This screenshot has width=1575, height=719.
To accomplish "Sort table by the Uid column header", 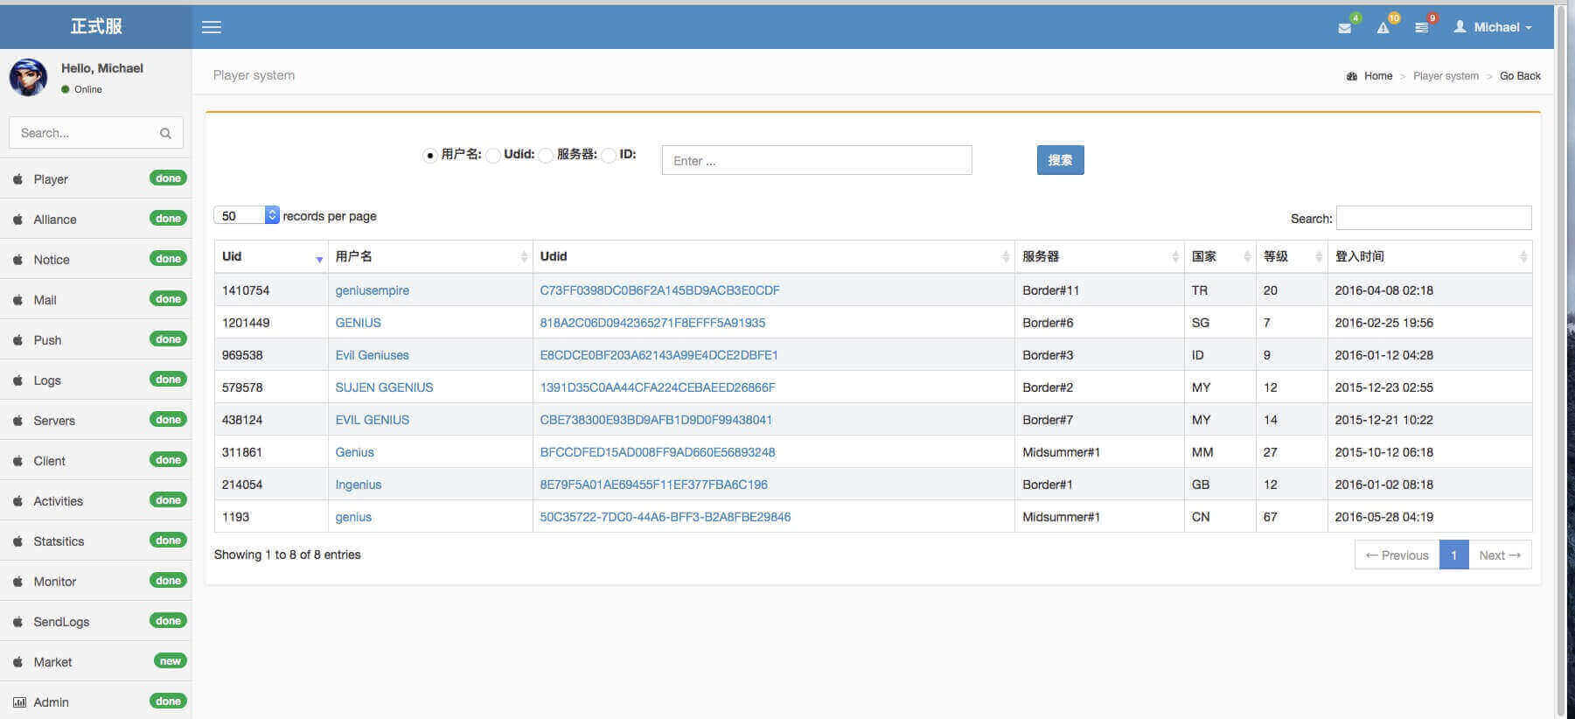I will click(x=270, y=256).
